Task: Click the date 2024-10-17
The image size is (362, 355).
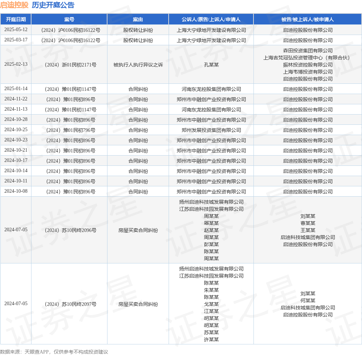Action: pyautogui.click(x=16, y=160)
